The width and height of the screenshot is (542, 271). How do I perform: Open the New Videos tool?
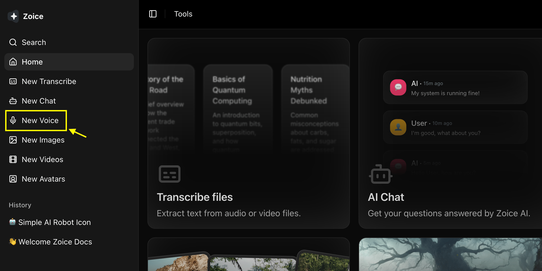pos(69,159)
